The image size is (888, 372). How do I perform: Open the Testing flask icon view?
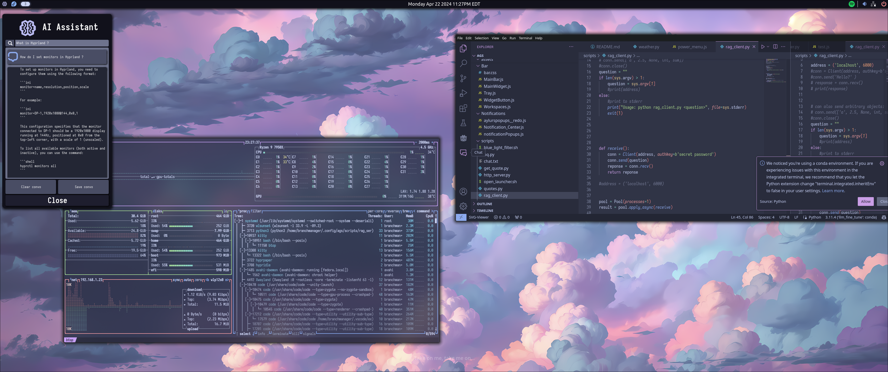463,123
